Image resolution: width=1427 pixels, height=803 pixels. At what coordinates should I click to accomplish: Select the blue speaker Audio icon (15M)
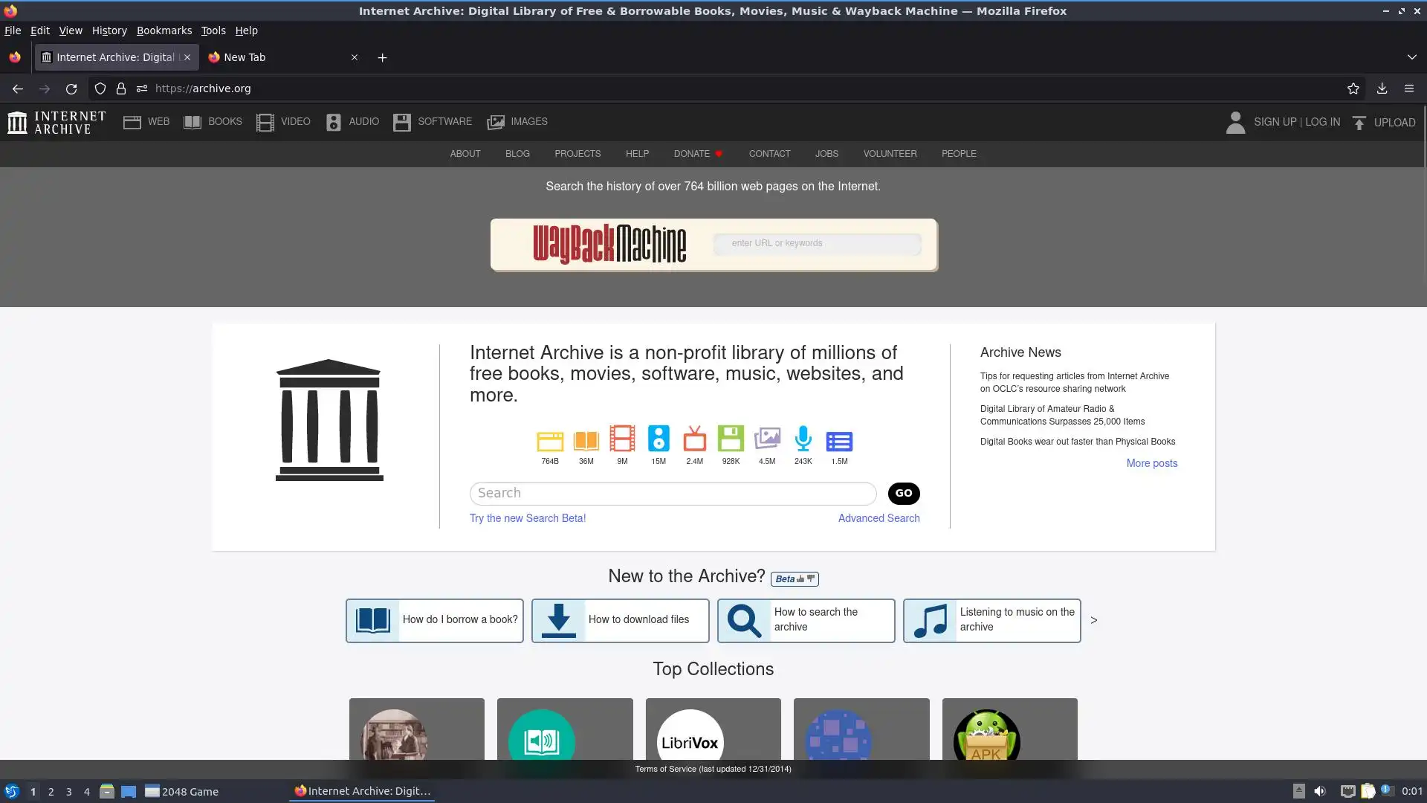click(659, 439)
